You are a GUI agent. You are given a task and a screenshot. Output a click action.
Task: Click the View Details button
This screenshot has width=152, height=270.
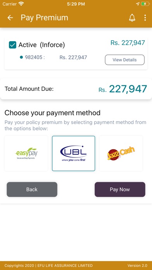coord(124,60)
